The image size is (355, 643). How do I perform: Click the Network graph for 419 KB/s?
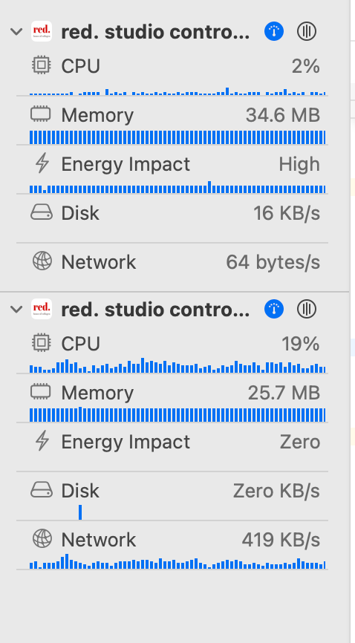[x=177, y=561]
